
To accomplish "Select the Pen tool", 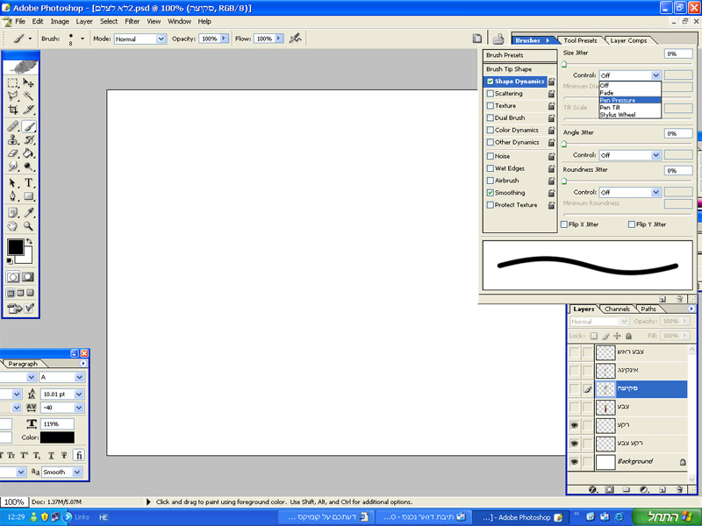I will (13, 195).
